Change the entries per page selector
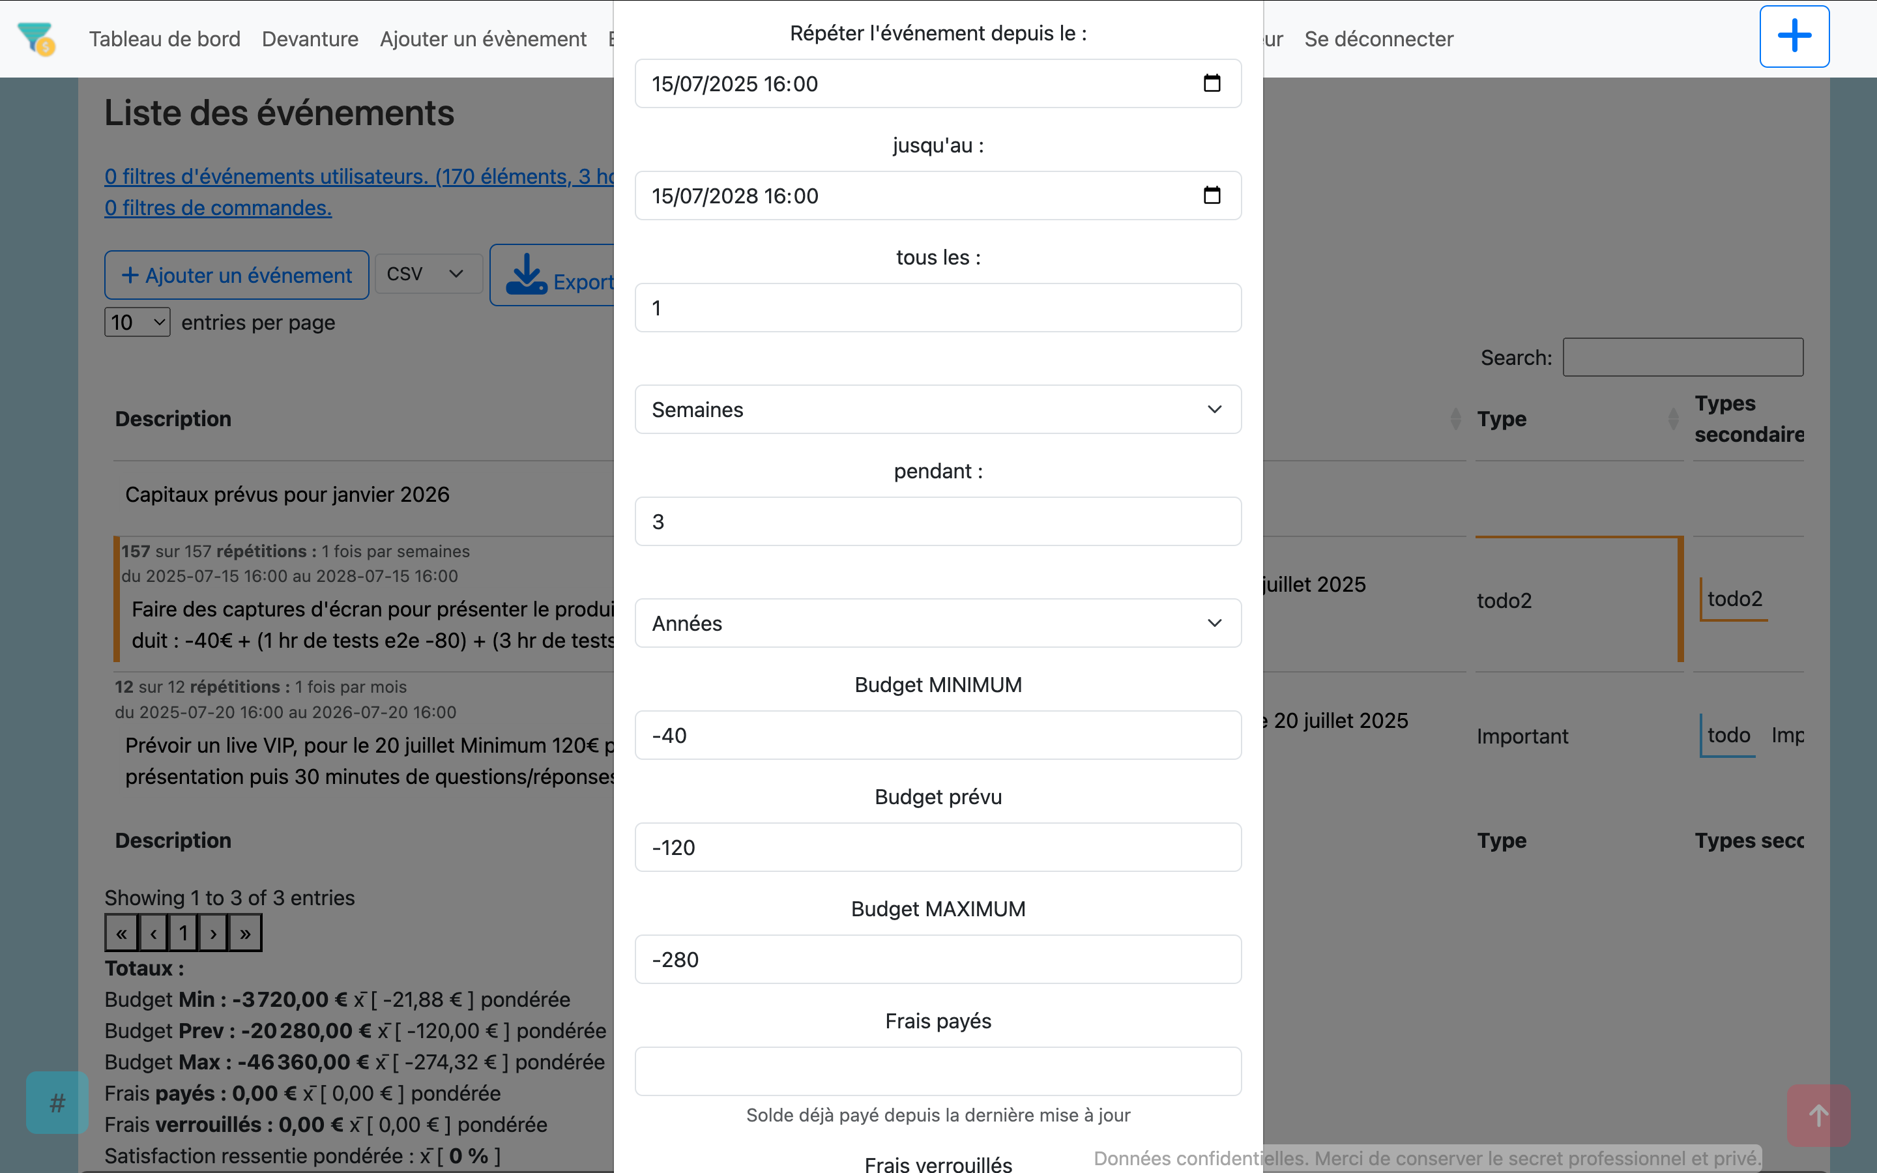This screenshot has height=1173, width=1877. tap(138, 322)
